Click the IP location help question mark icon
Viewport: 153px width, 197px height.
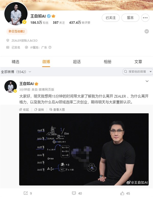click(x=50, y=47)
